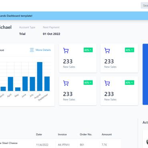Click the Account Type label
Screen dimensions: 148x148
27,27
